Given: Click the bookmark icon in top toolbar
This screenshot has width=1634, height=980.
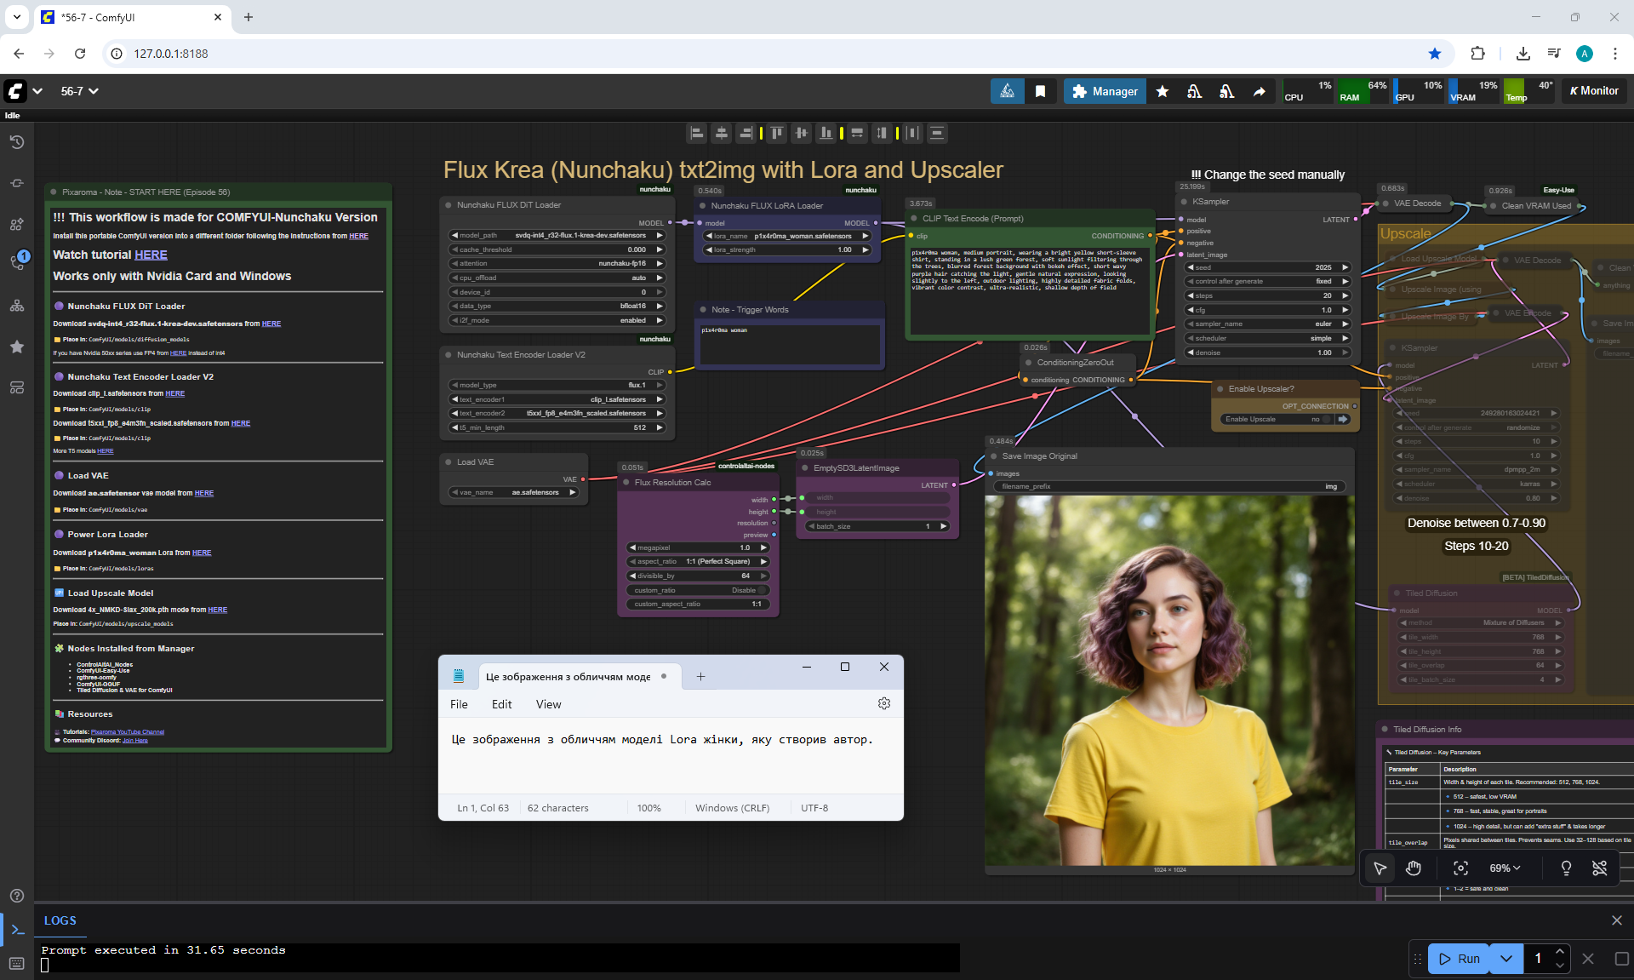Looking at the screenshot, I should tap(1040, 91).
